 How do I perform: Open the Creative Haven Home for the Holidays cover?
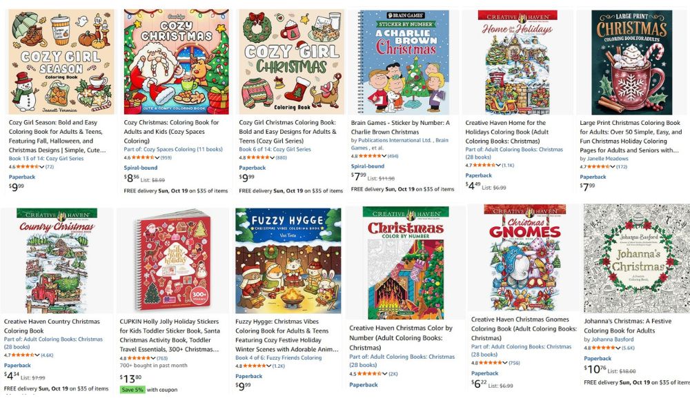pos(517,63)
